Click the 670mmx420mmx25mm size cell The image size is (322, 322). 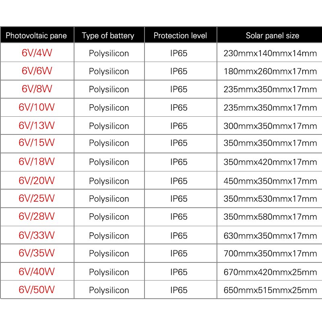270,272
